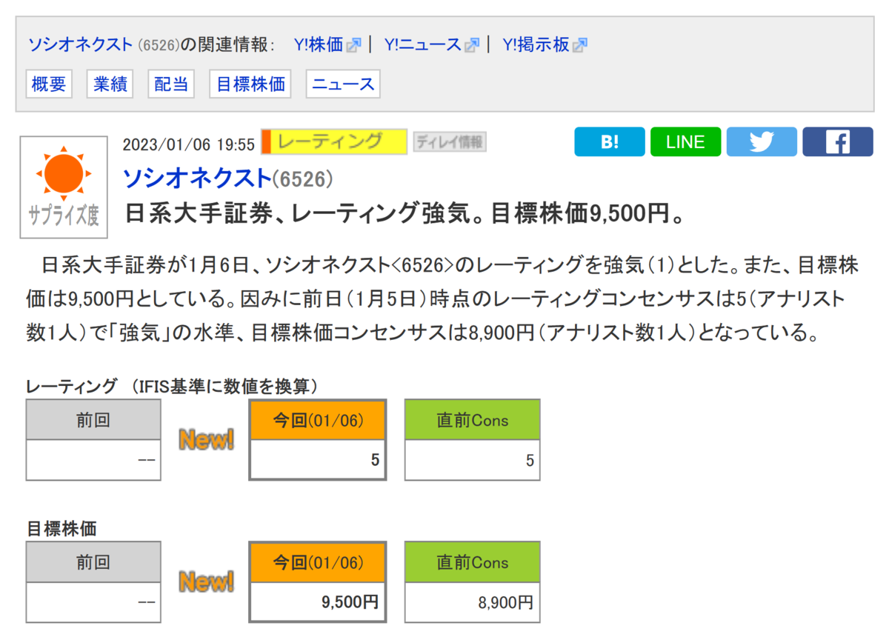Image resolution: width=889 pixels, height=634 pixels.
Task: Share on Facebook icon
Action: [x=838, y=141]
